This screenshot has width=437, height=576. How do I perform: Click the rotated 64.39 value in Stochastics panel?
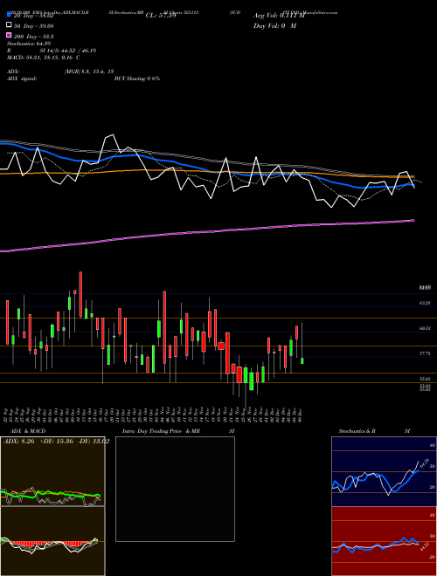424,463
